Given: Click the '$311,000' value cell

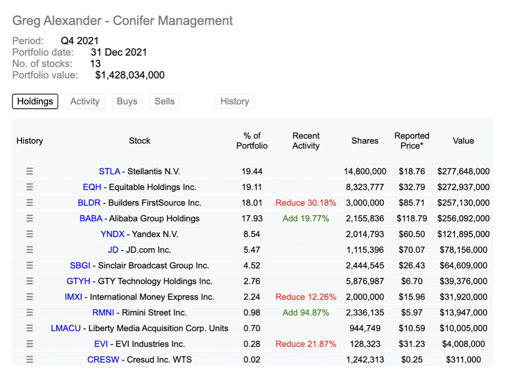Looking at the screenshot, I should click(x=463, y=360).
